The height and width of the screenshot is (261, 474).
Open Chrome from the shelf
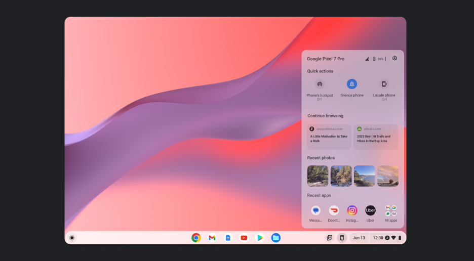196,238
